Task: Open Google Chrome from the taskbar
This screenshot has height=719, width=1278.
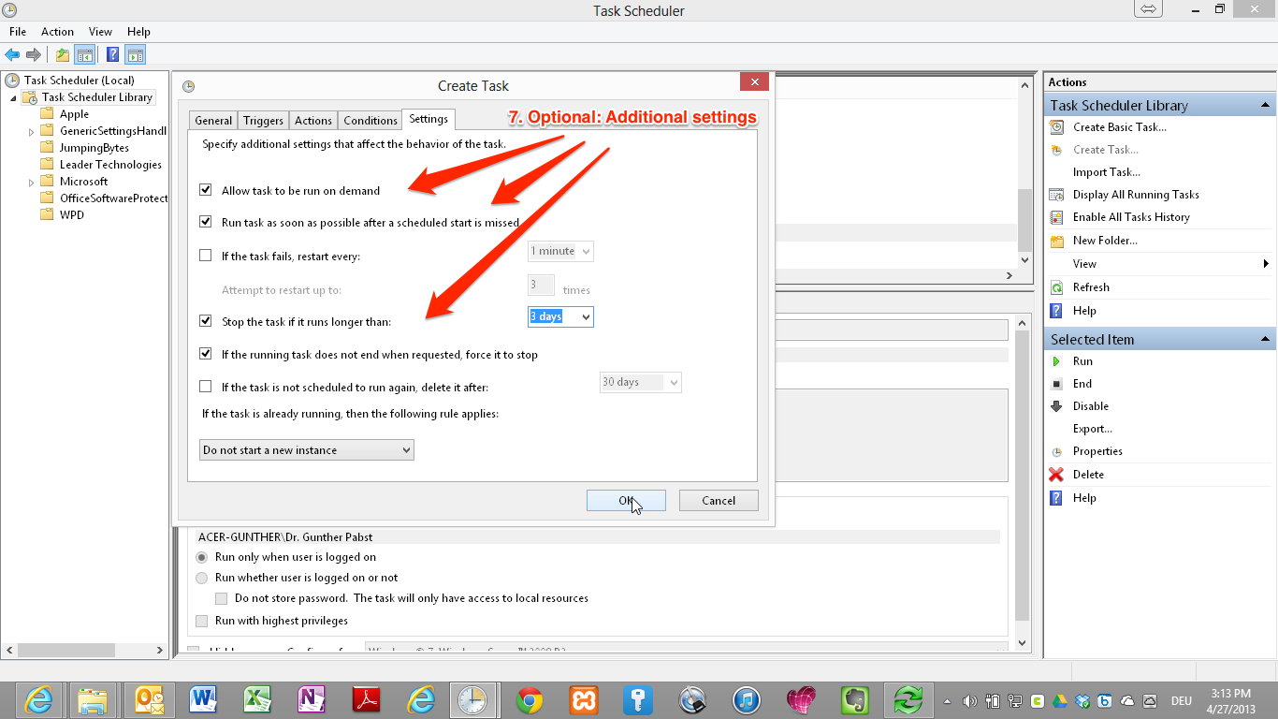Action: [x=530, y=699]
